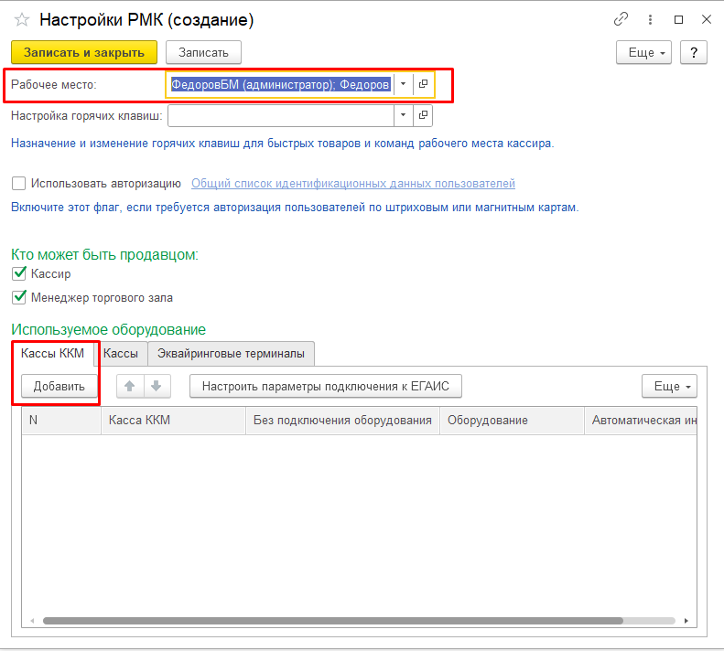Expand the Рабочее место dropdown list

404,84
